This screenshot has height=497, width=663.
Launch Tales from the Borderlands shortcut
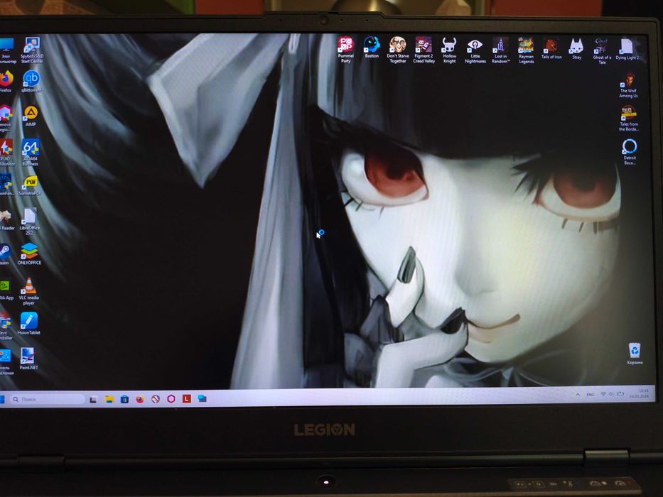[x=629, y=119]
